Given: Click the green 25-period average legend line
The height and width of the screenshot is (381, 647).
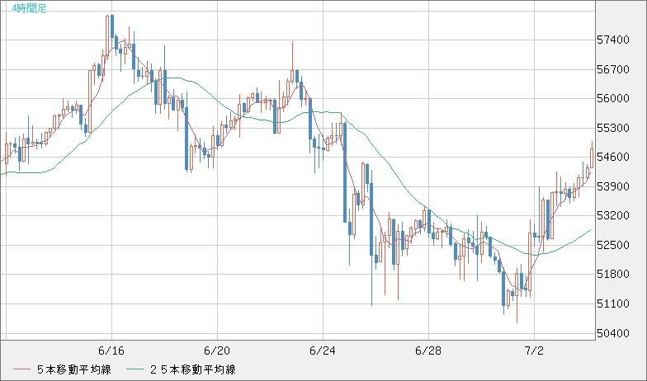Looking at the screenshot, I should [x=135, y=369].
